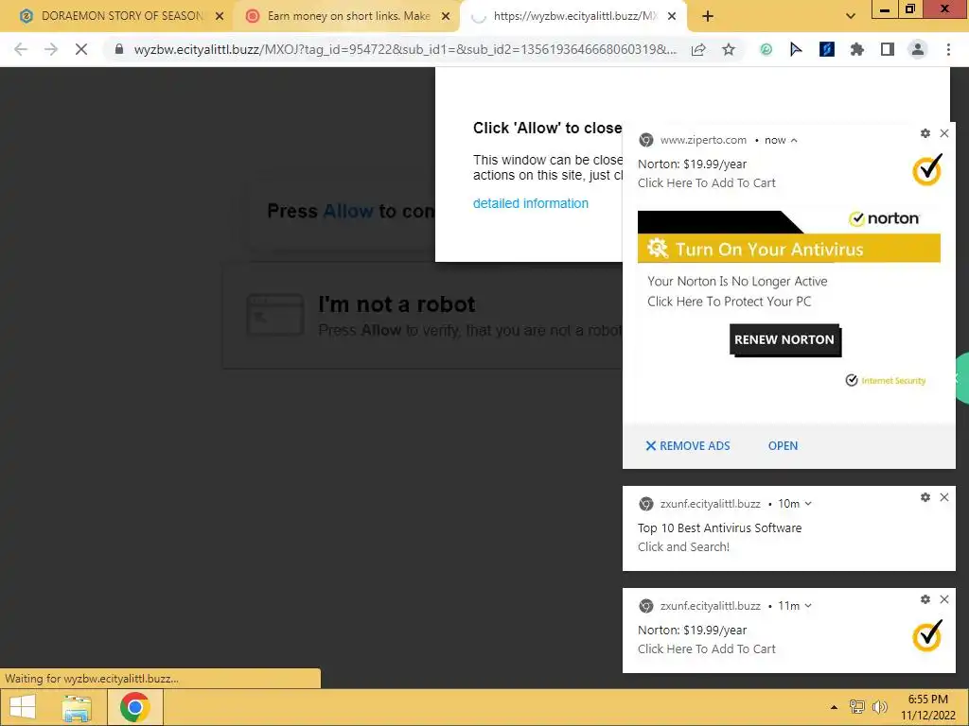Close the DORAEMON STORY OF SEASON tab
969x726 pixels.
click(x=220, y=16)
